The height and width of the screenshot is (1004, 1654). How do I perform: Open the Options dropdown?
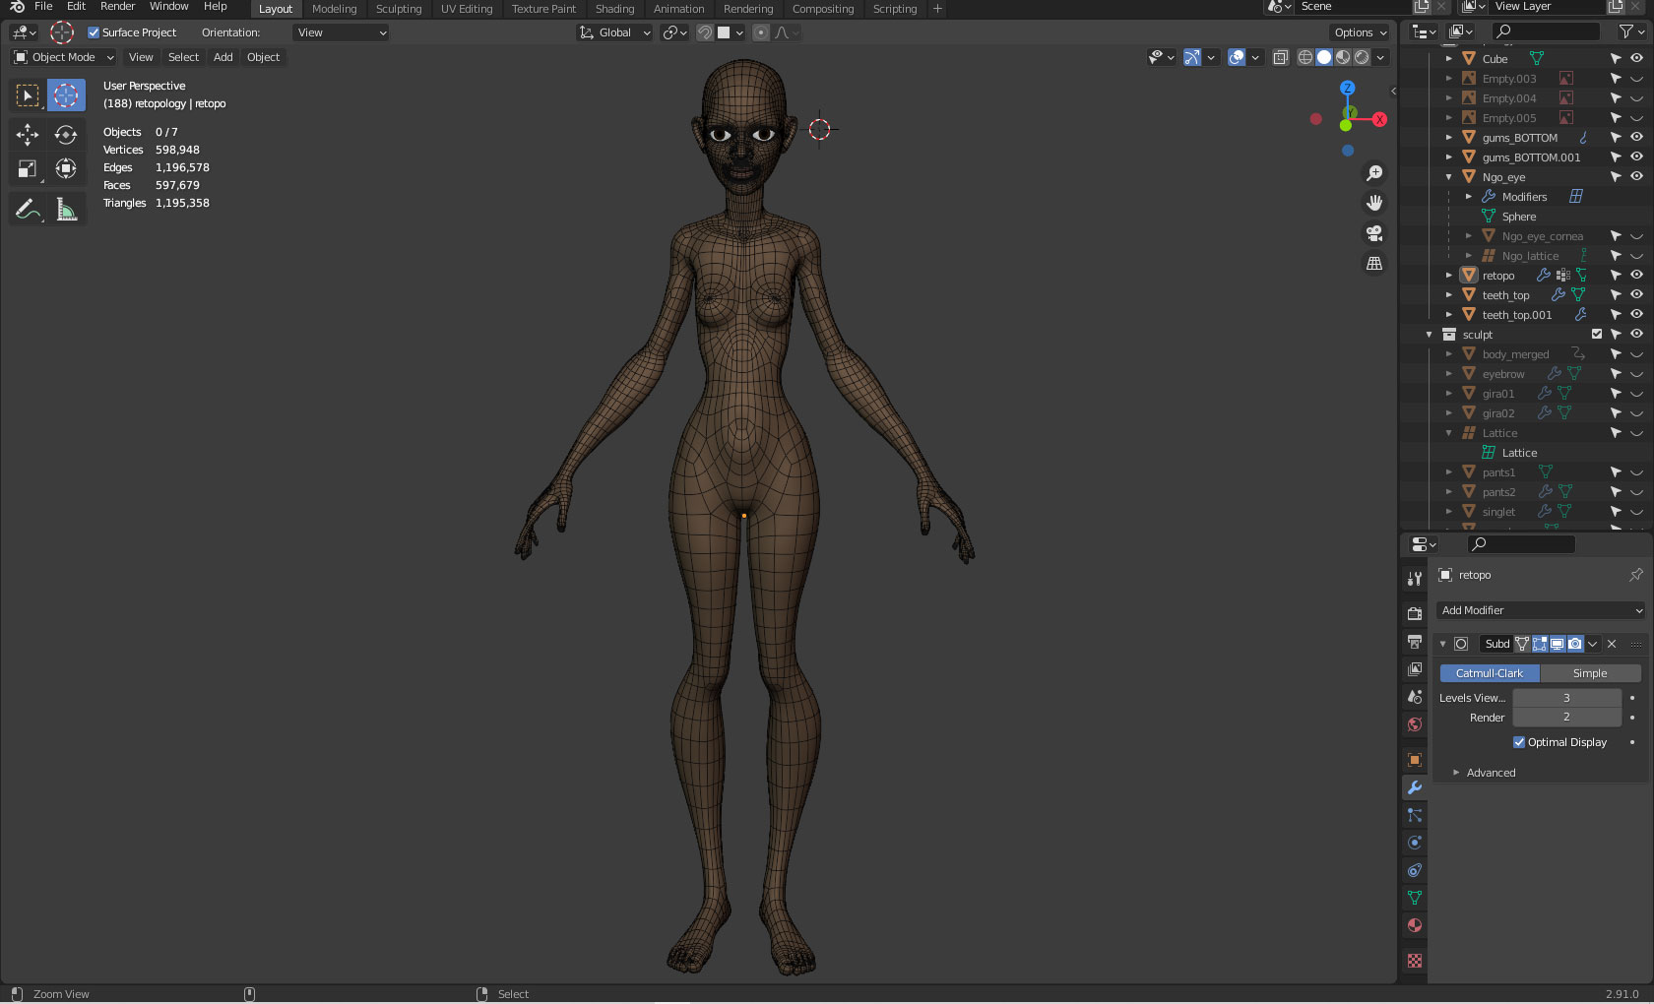coord(1361,32)
